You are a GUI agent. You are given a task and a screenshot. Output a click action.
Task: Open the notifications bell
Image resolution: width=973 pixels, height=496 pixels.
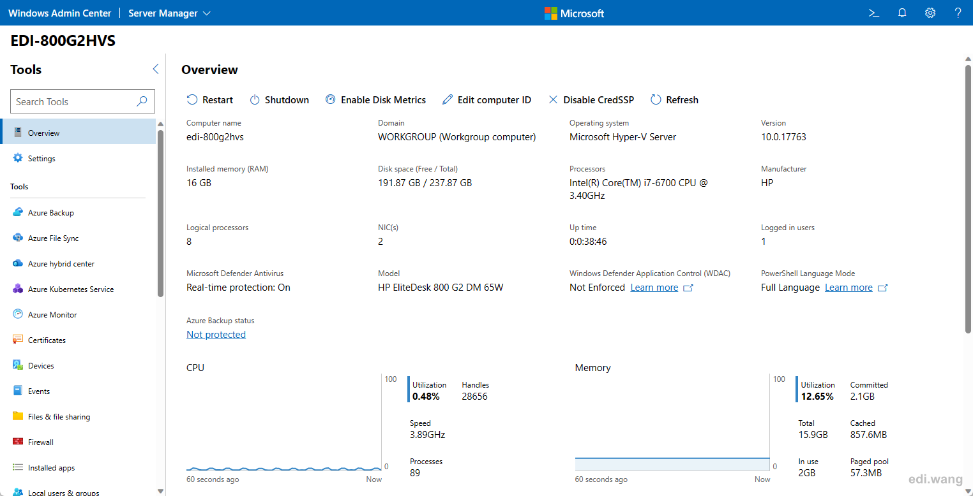902,13
